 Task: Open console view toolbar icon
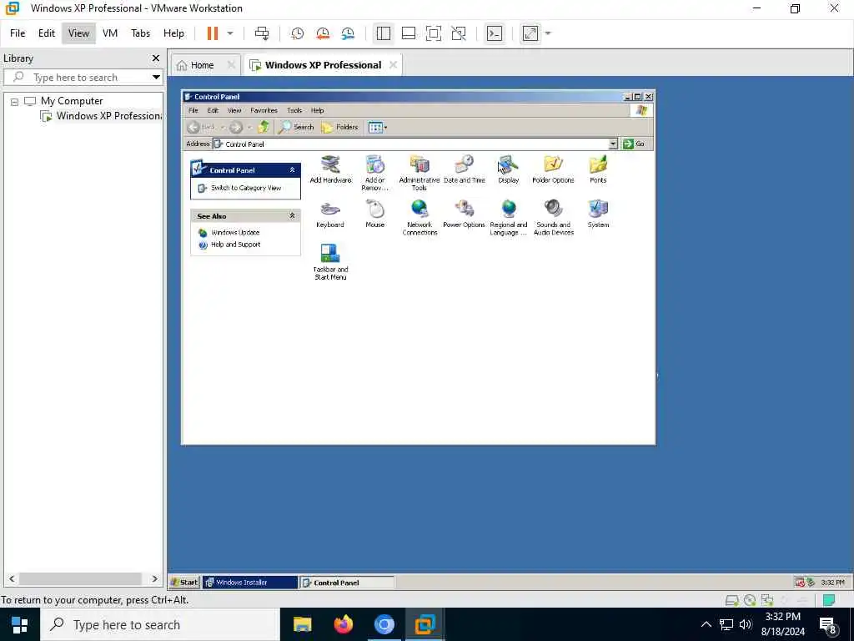[495, 33]
